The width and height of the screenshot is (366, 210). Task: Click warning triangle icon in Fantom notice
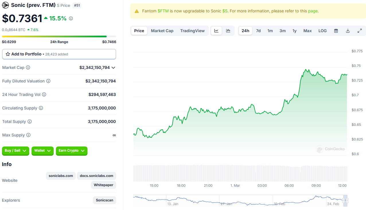[x=137, y=11]
